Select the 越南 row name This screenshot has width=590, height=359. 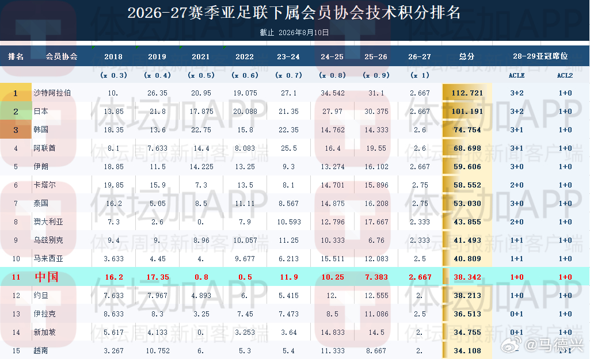coord(41,350)
